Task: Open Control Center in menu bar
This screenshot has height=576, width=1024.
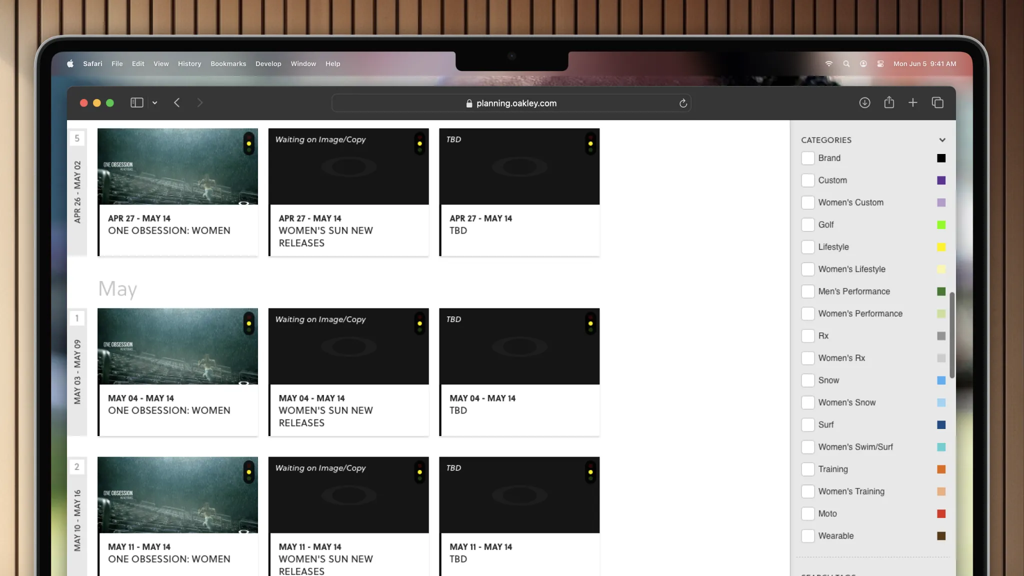Action: tap(880, 63)
